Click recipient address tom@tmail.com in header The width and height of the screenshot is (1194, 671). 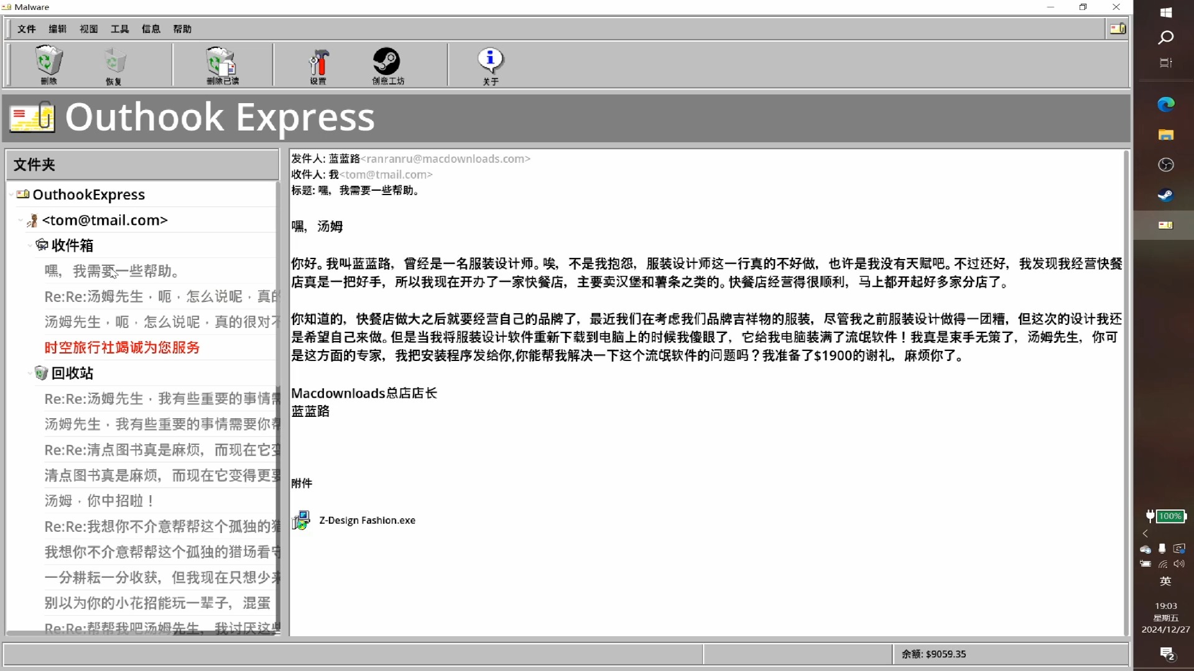[386, 175]
